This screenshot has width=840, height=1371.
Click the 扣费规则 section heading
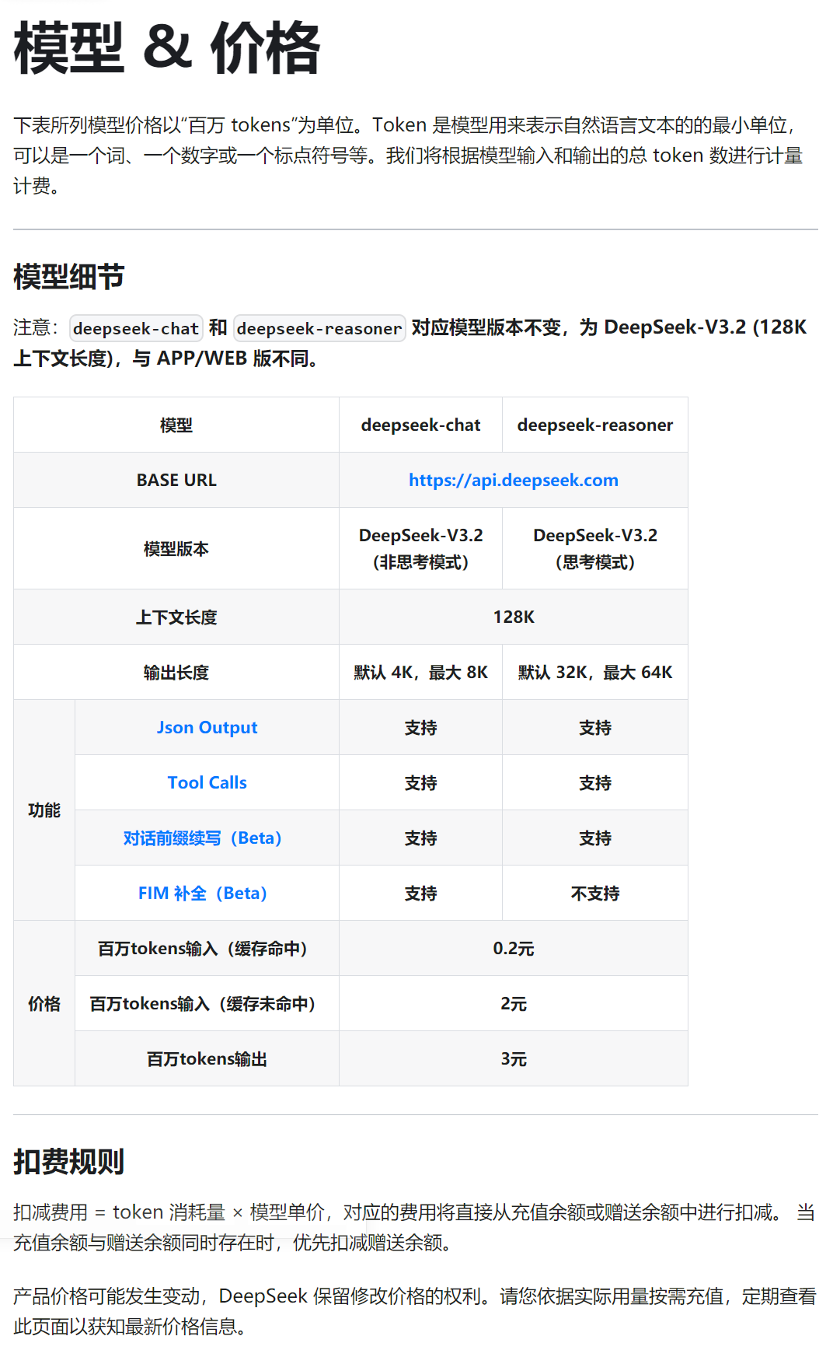tap(68, 1162)
